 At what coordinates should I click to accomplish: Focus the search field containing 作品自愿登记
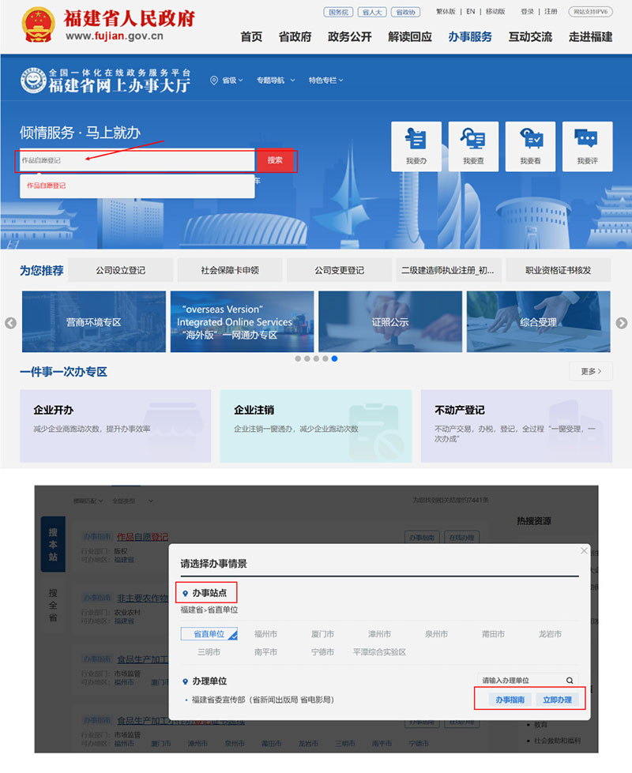point(137,160)
